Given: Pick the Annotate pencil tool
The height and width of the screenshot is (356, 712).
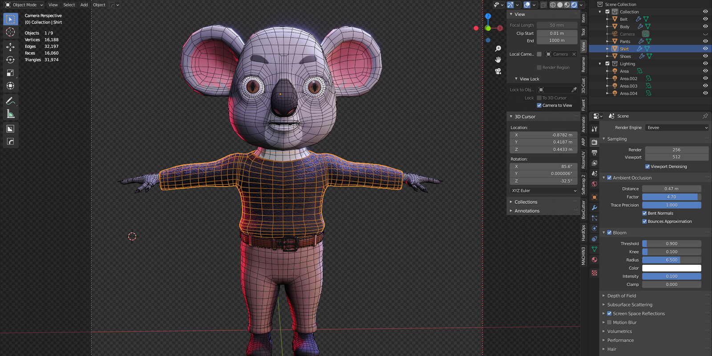Looking at the screenshot, I should coord(10,101).
